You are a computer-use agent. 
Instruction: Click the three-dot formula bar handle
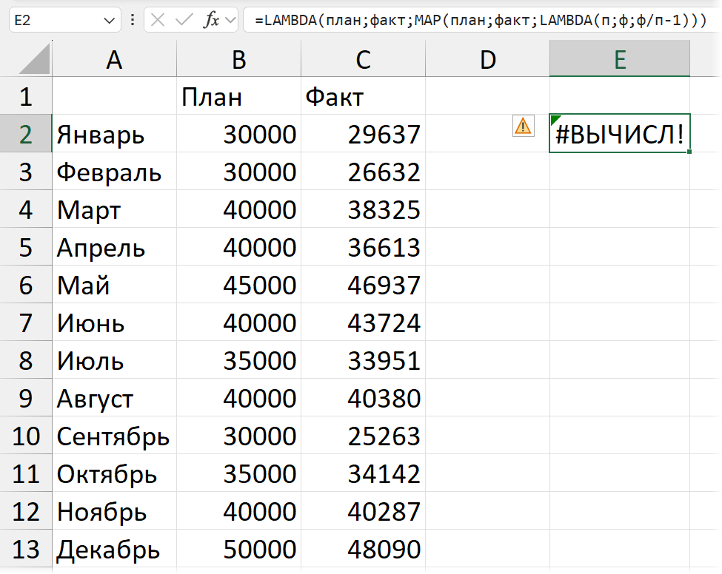pos(133,20)
